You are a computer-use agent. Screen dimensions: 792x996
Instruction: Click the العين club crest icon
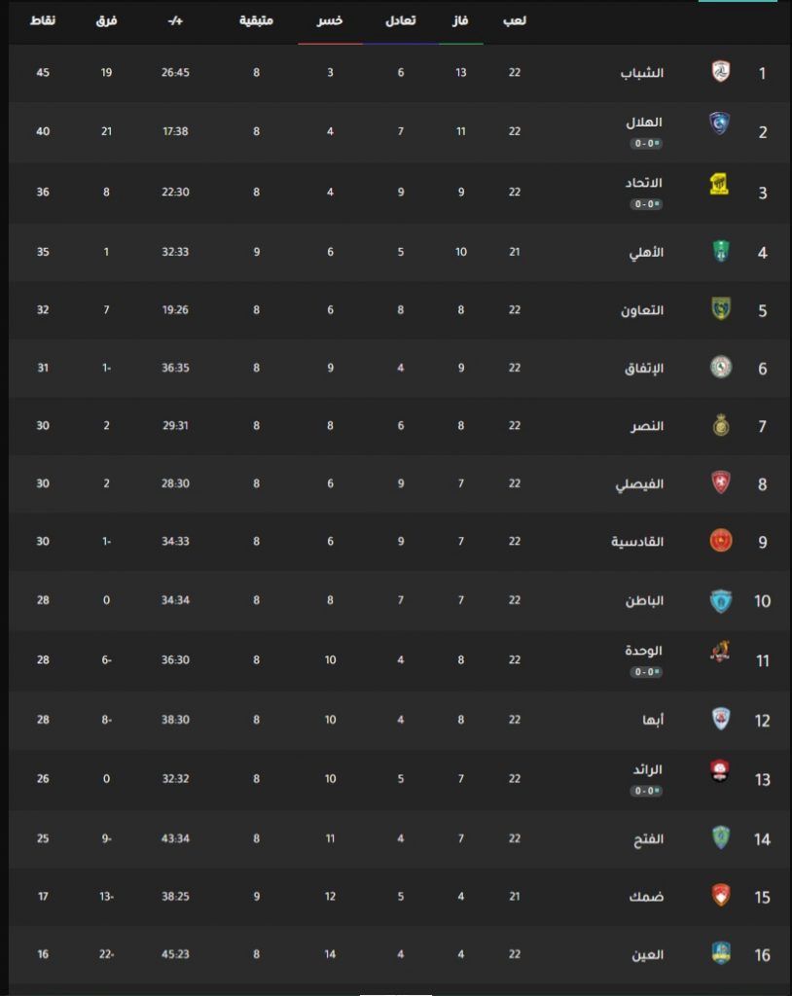coord(721,953)
